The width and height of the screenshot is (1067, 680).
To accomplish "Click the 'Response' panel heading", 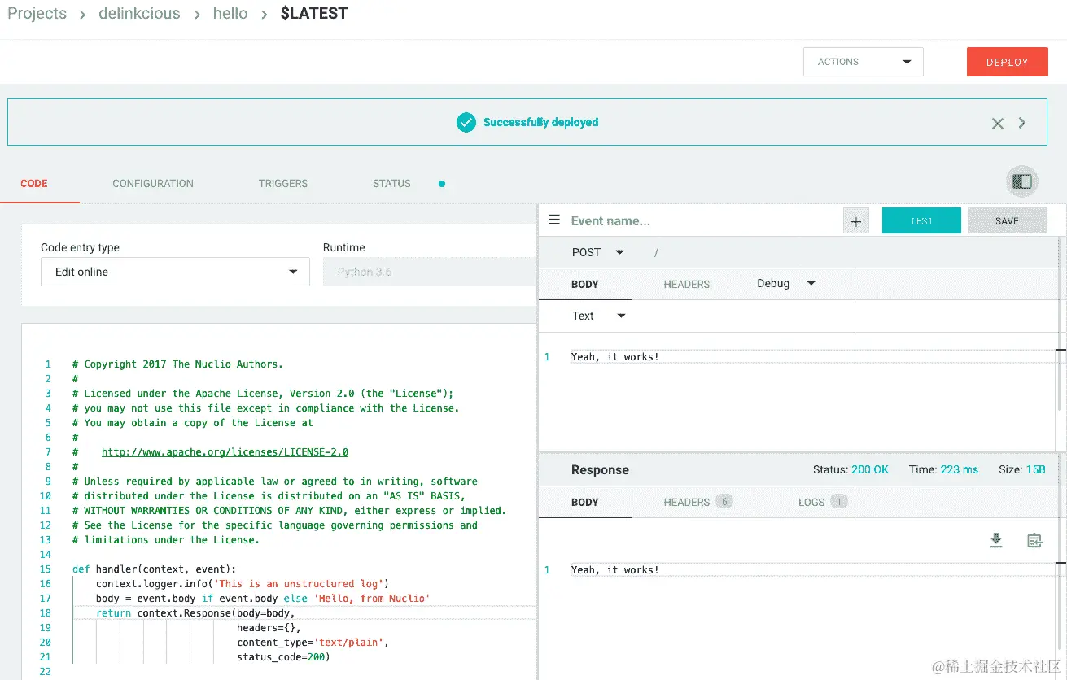I will click(600, 470).
